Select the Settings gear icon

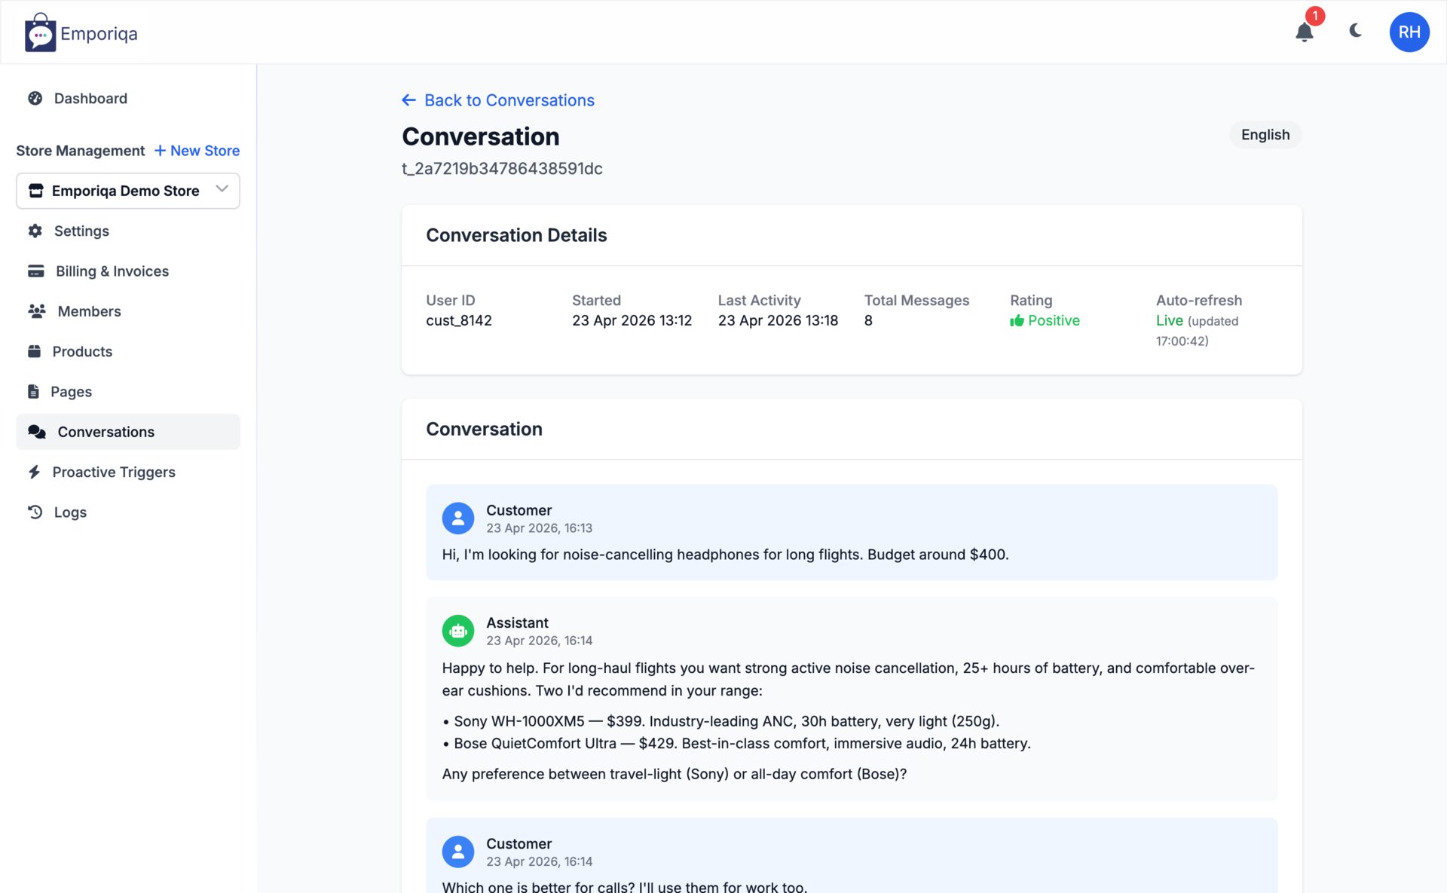click(35, 231)
